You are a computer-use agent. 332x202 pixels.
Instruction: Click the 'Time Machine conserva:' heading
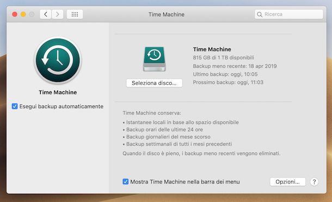[152, 113]
